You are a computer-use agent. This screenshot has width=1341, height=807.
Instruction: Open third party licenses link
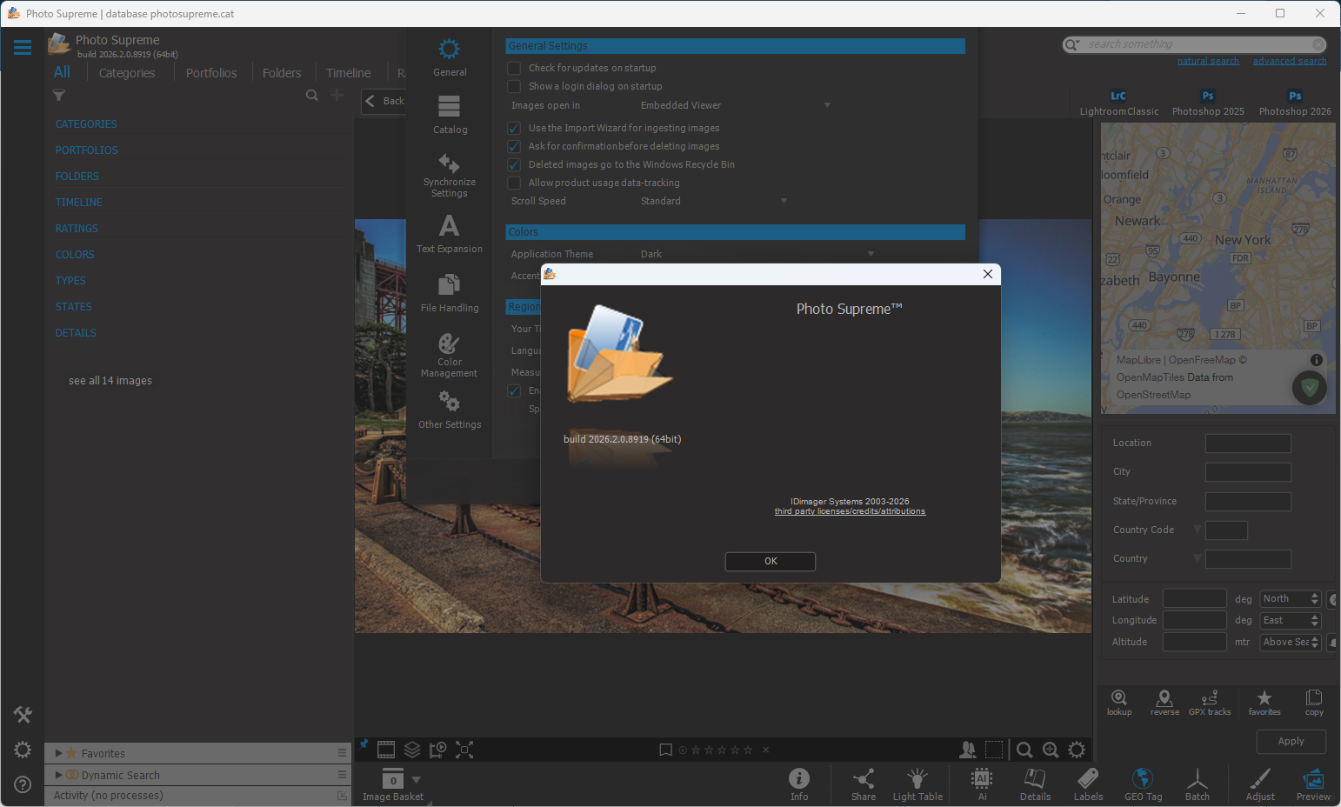pyautogui.click(x=850, y=511)
